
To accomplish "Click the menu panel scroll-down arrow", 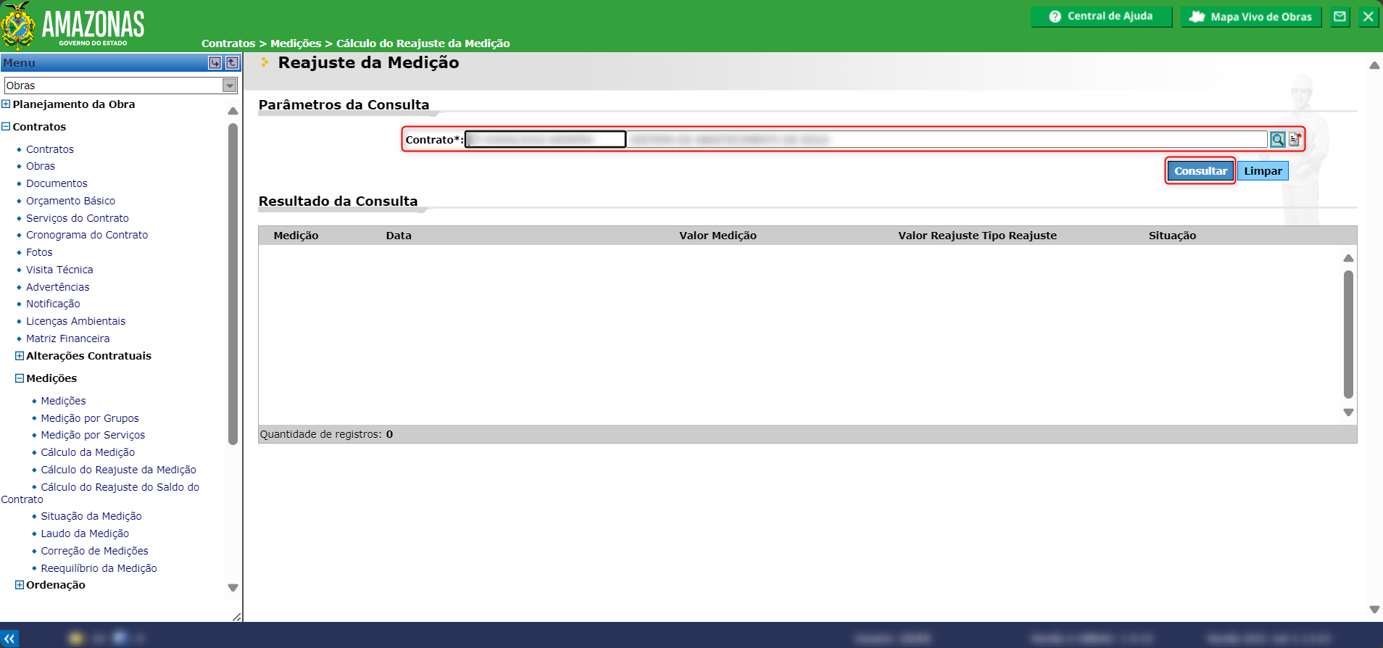I will 233,588.
